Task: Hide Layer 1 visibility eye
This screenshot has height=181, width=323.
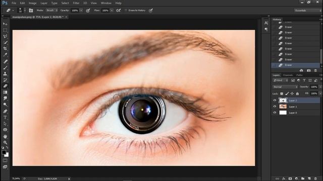Action: click(275, 107)
